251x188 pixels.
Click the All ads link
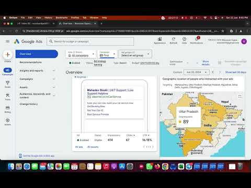tap(79, 147)
